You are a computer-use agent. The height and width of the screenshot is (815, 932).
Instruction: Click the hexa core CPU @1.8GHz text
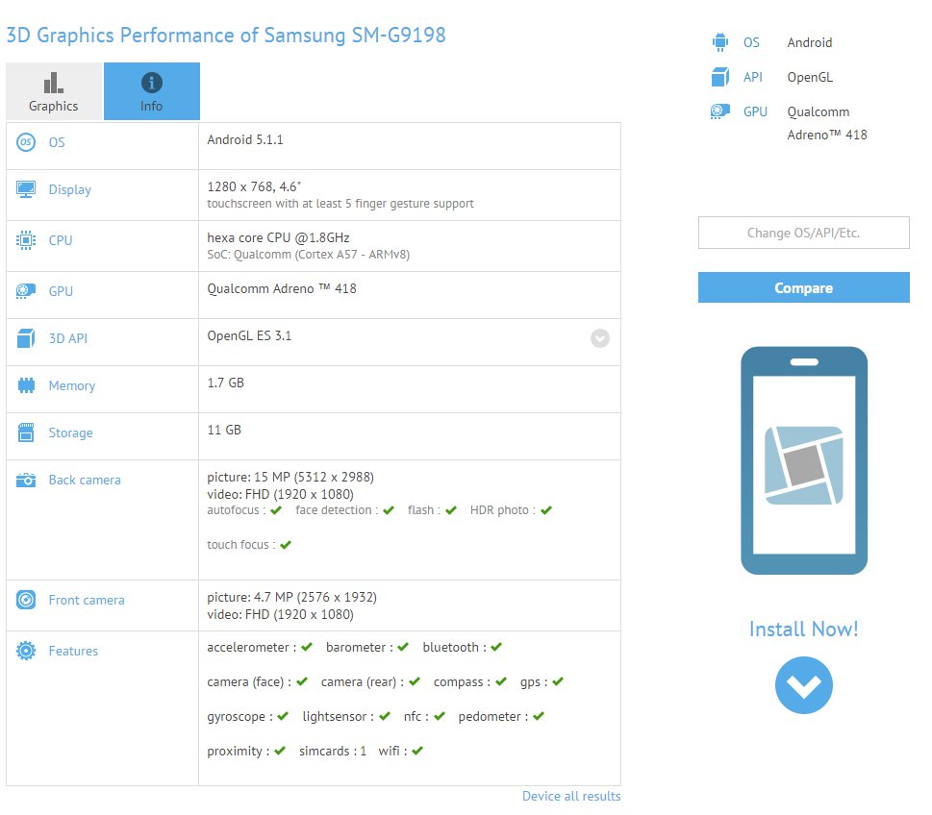tap(278, 237)
